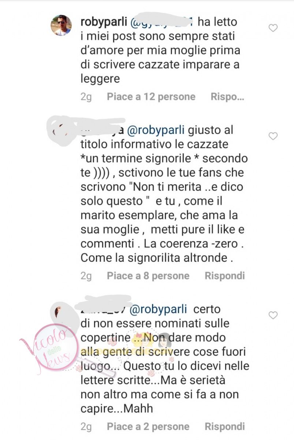Screen dimensions: 294x440
Task: Open the second commenter's scribbled-out username
Action: coord(104,130)
